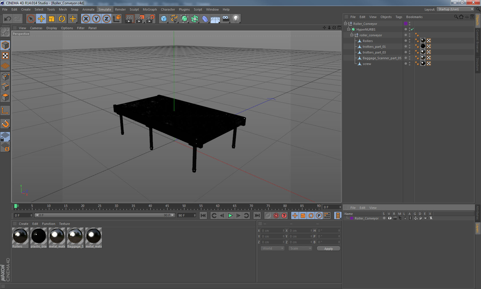481x289 pixels.
Task: Open the material manager Function menu
Action: 48,224
